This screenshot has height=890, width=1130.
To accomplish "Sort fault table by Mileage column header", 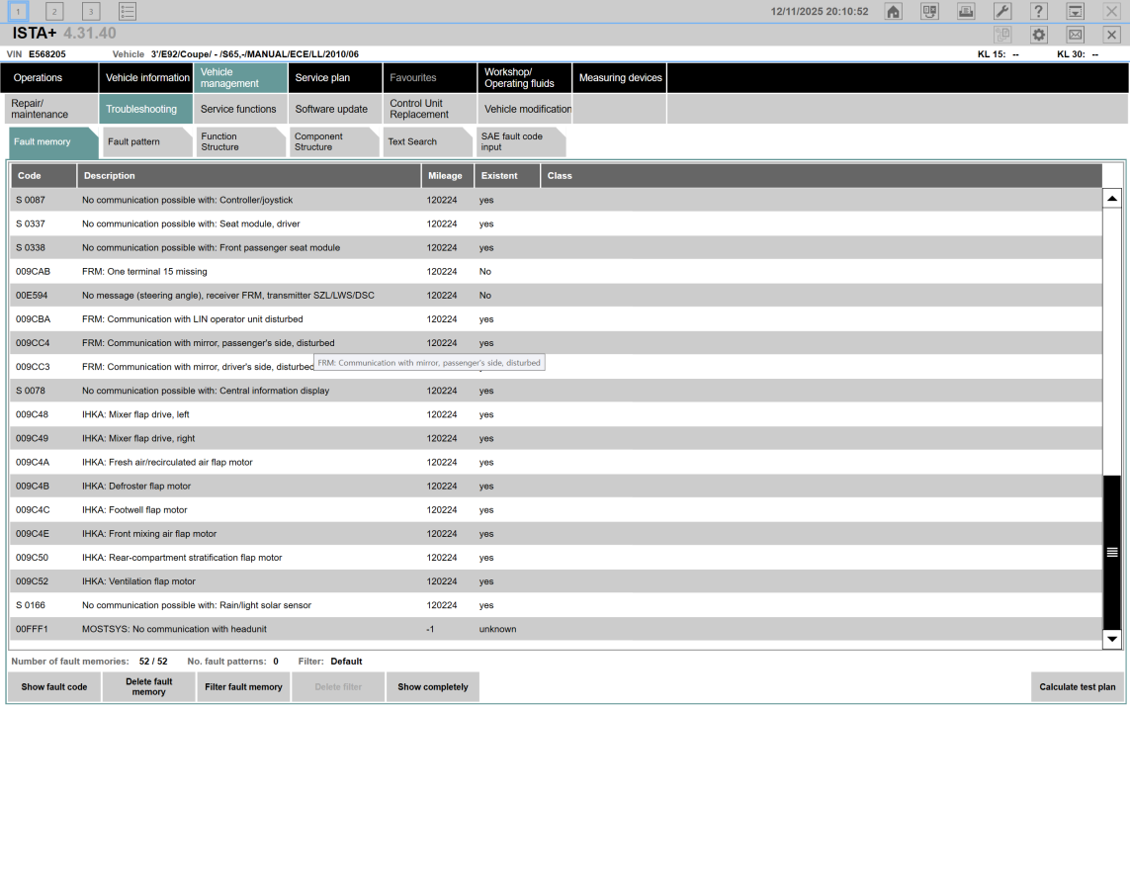I will point(445,176).
